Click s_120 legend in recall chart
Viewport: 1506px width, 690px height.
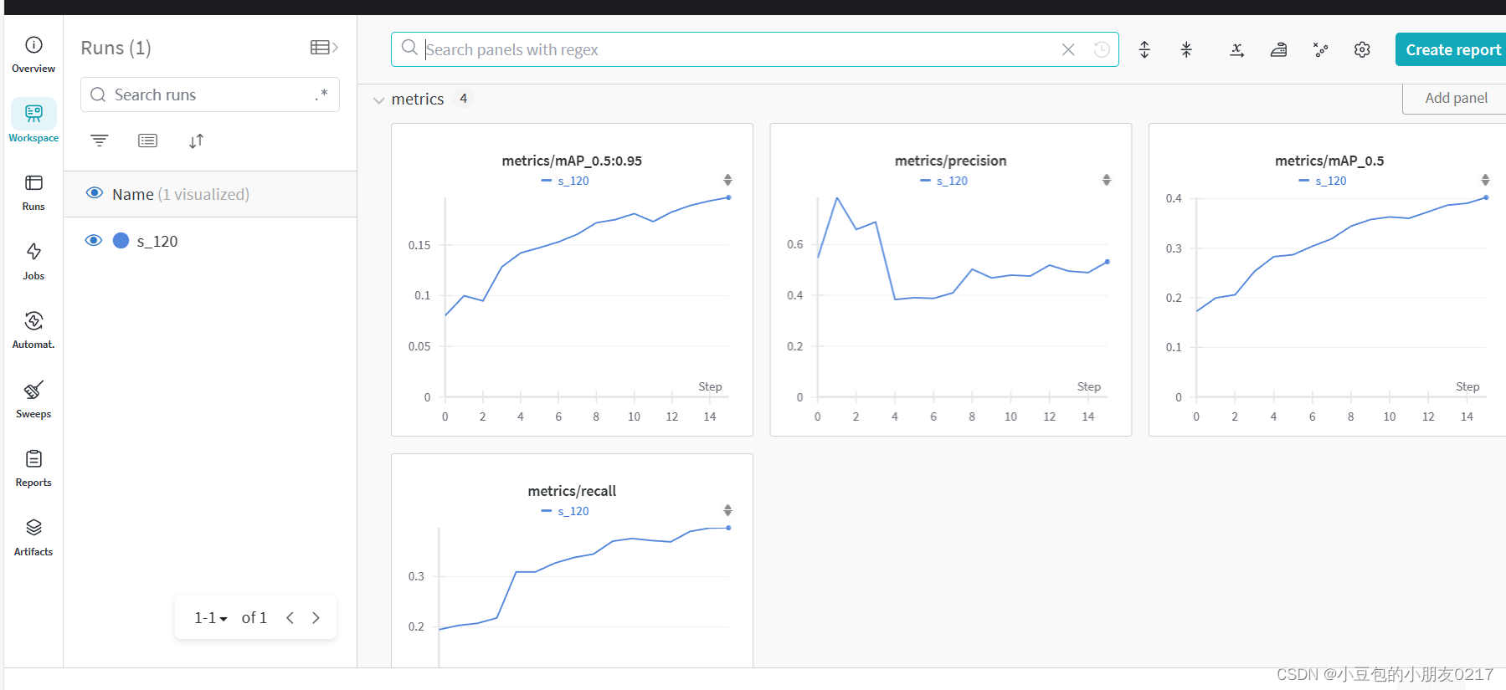coord(565,511)
